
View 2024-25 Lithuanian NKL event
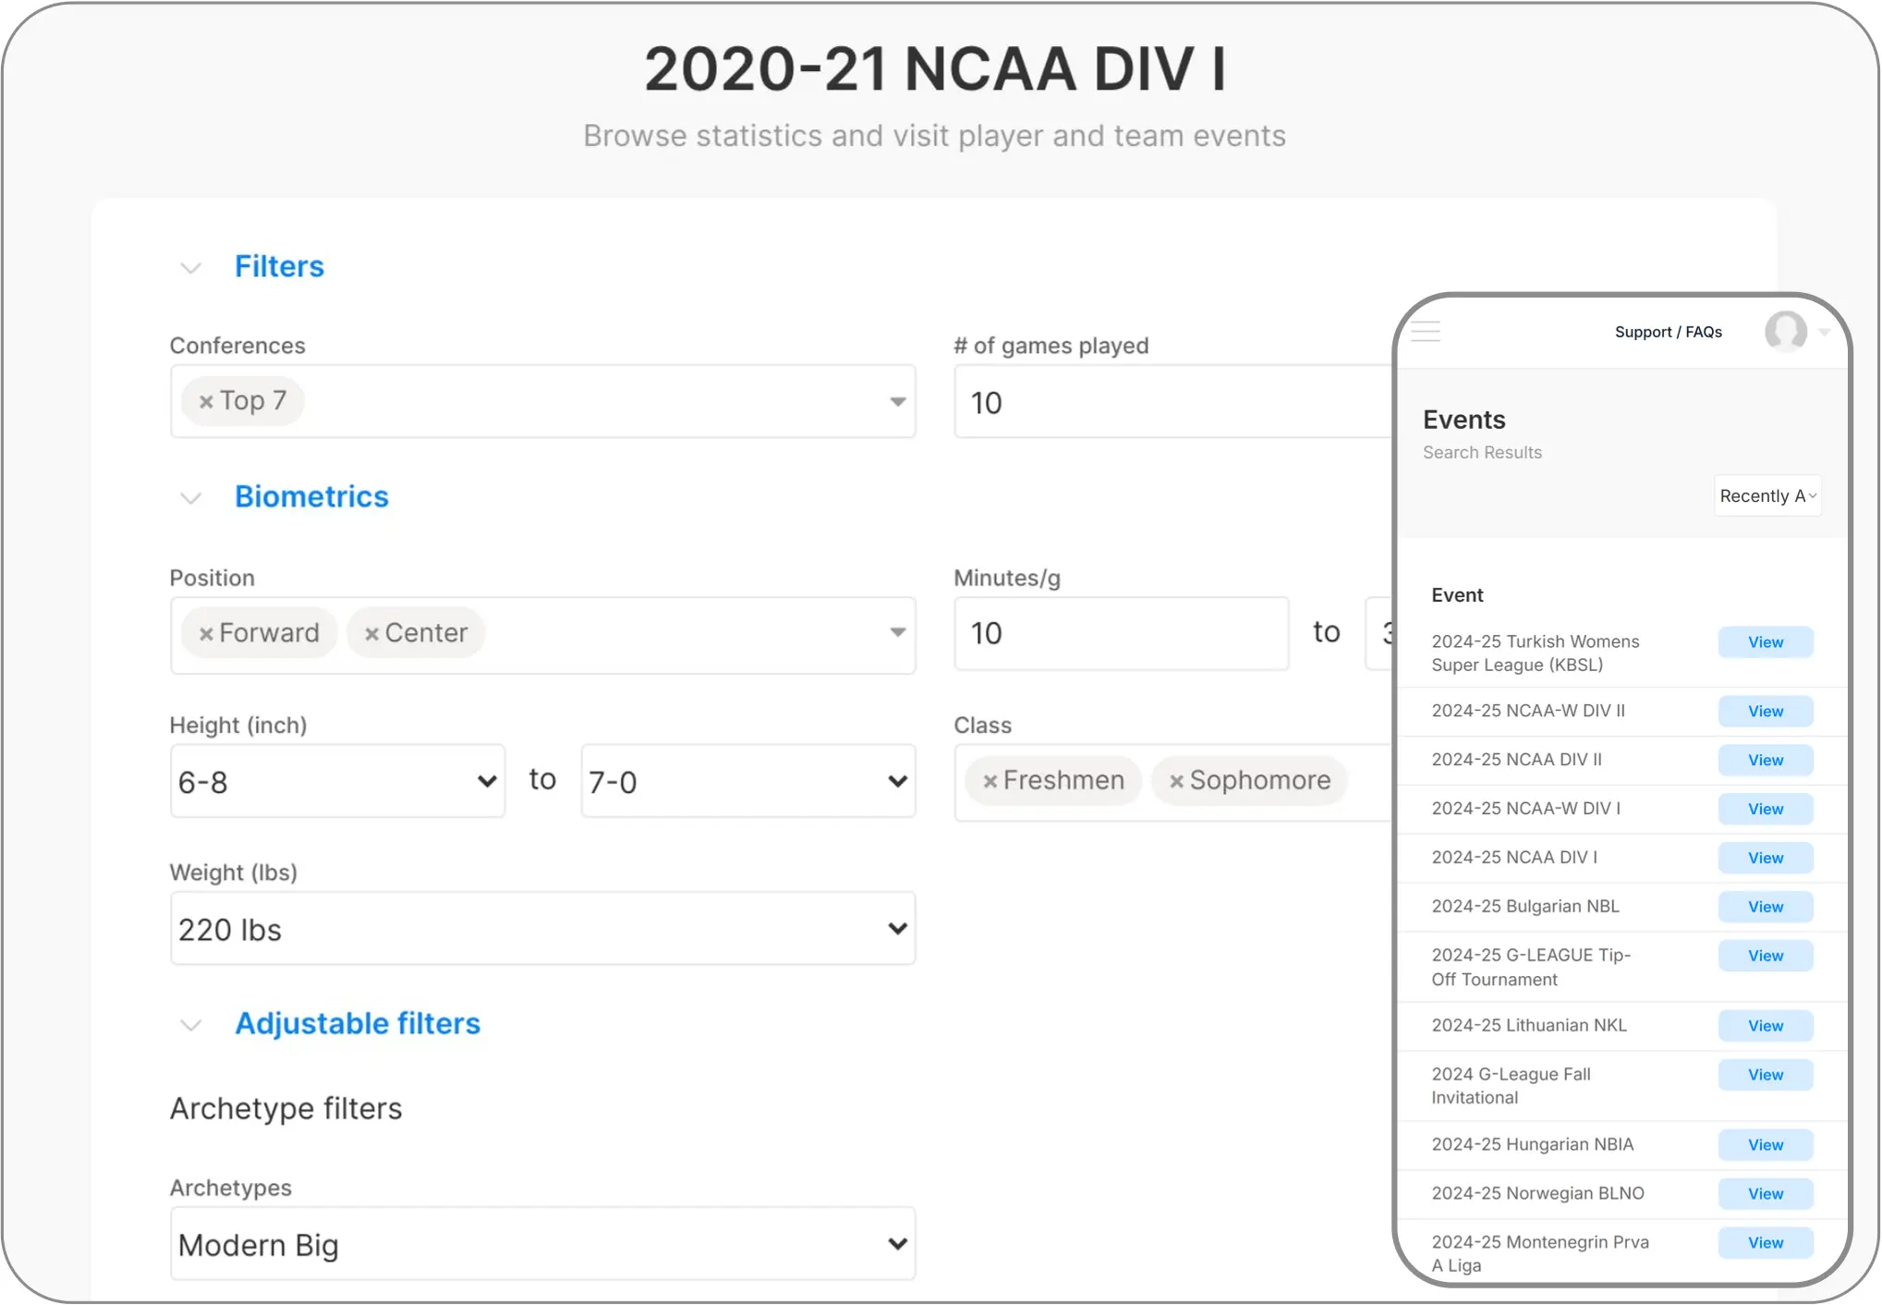pyautogui.click(x=1766, y=1027)
